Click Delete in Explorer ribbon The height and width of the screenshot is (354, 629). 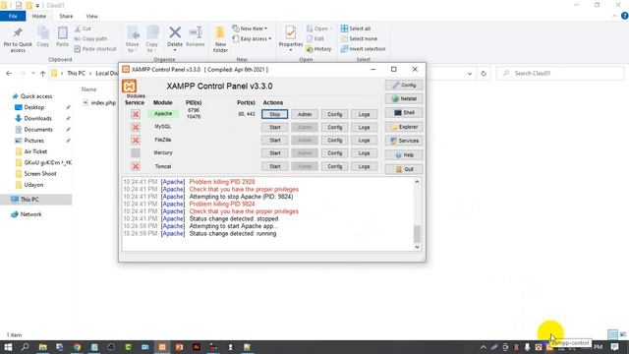pyautogui.click(x=175, y=37)
